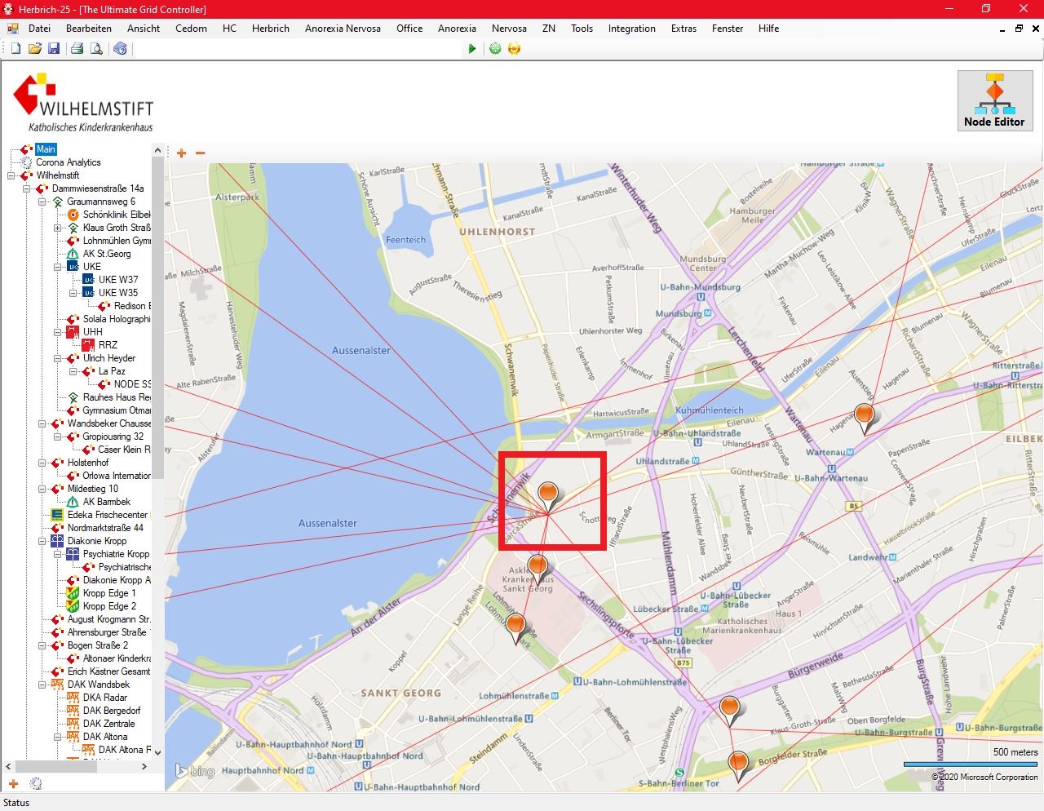The height and width of the screenshot is (811, 1044).
Task: Open the Integration menu
Action: click(631, 29)
